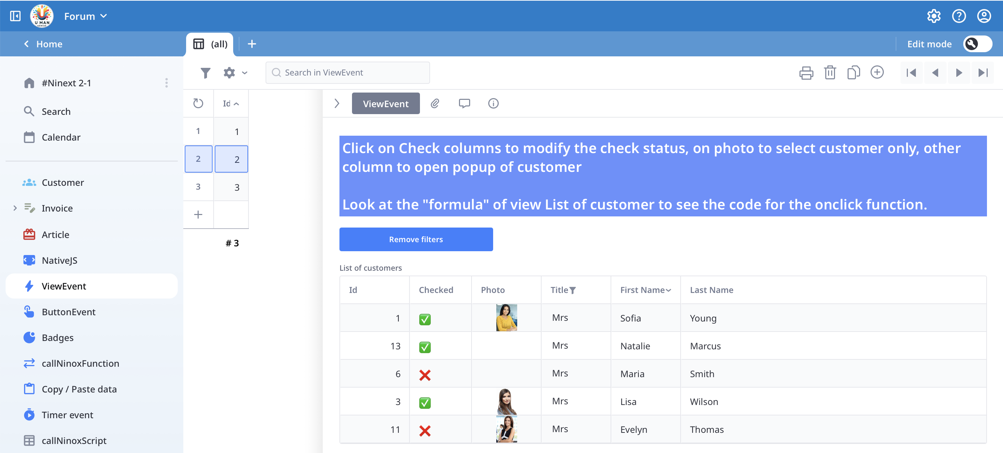Open the Forum database dropdown
The width and height of the screenshot is (1003, 453).
coord(85,16)
